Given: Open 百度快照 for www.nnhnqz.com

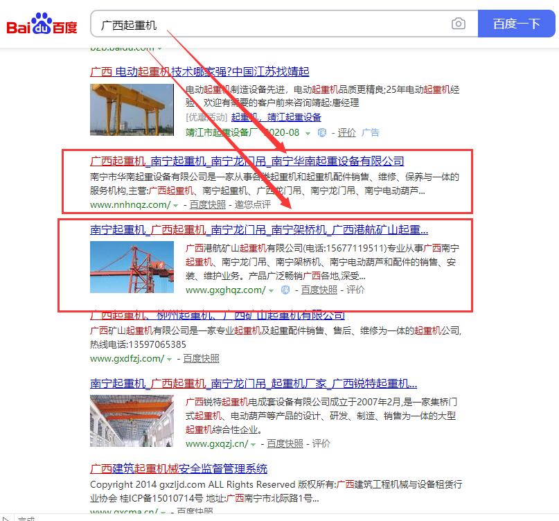Looking at the screenshot, I should 208,204.
